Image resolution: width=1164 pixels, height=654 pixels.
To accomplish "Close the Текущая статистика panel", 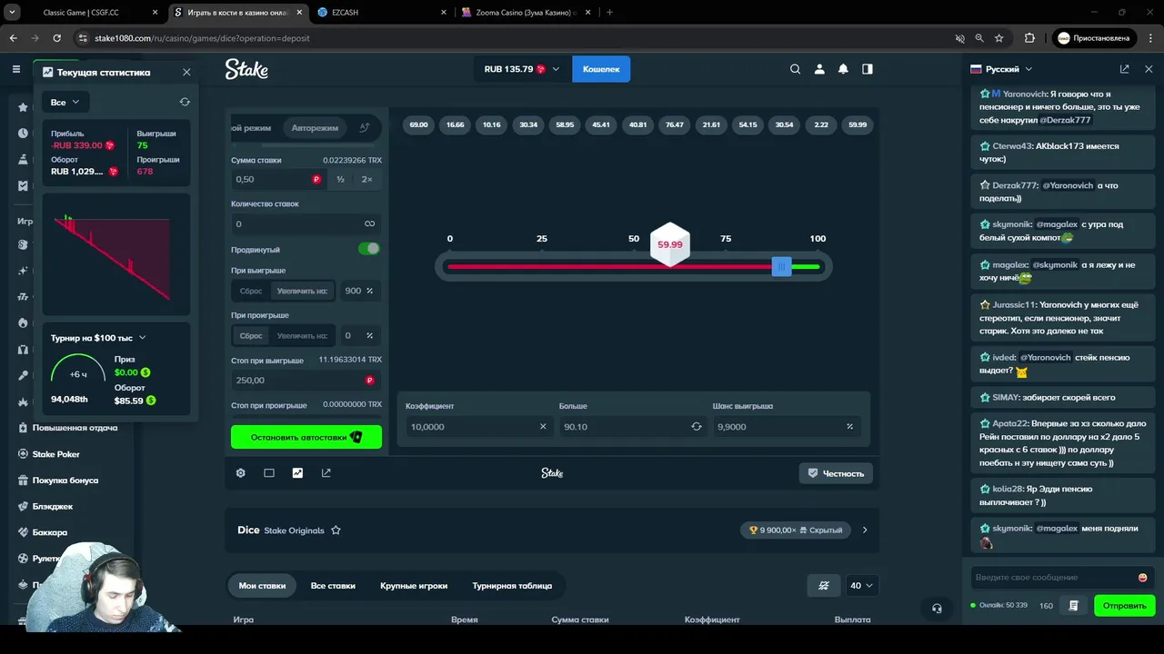I will (186, 72).
